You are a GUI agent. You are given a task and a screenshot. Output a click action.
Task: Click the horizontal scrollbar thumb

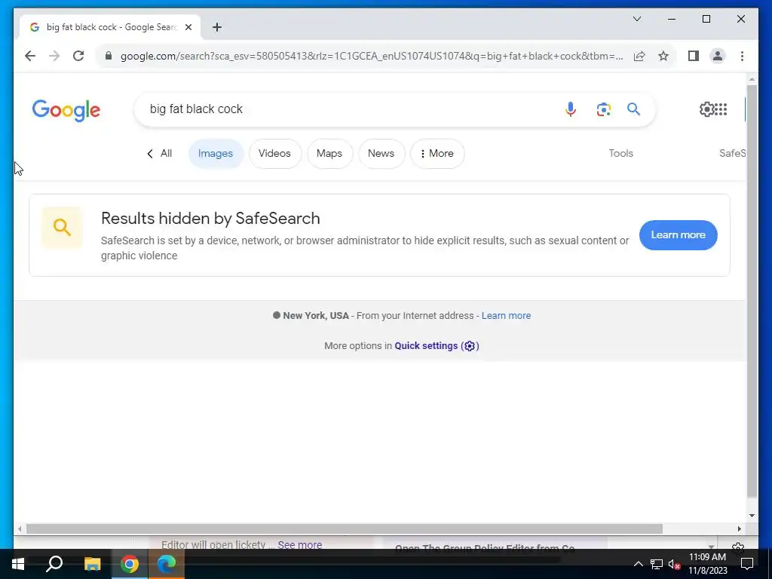tap(344, 528)
